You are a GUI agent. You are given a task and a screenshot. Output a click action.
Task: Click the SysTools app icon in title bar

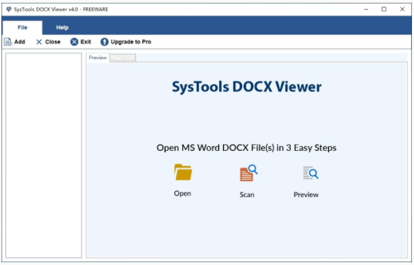[x=9, y=10]
